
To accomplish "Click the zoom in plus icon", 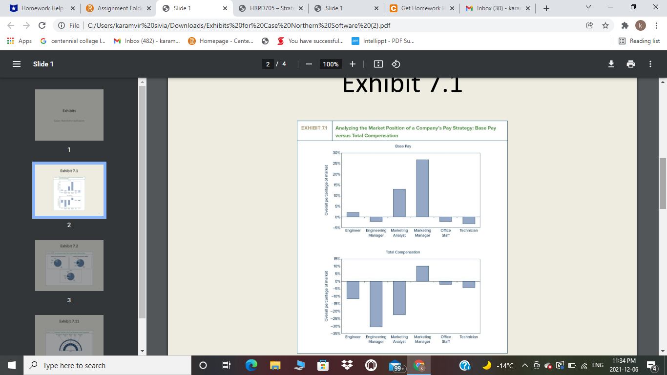I will [x=353, y=64].
